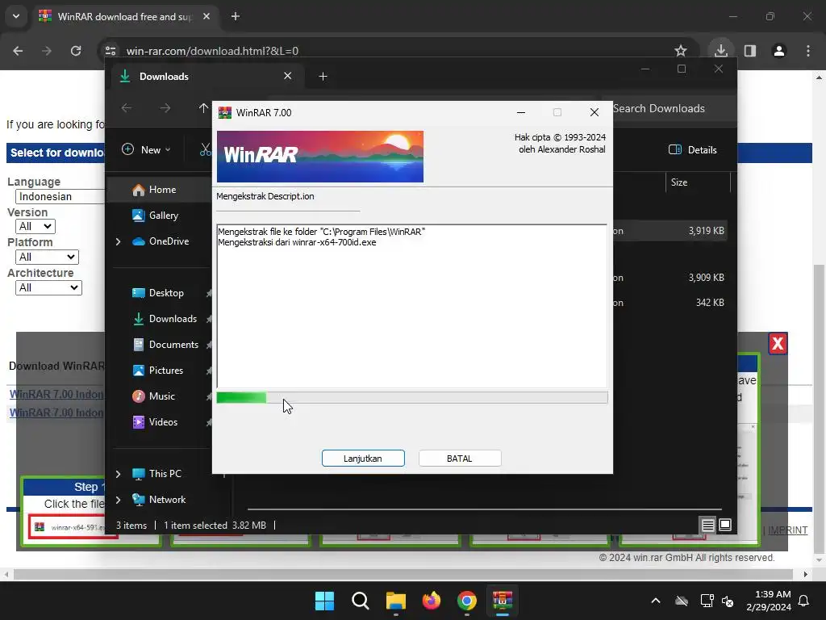Open File Explorer from taskbar
This screenshot has height=620, width=826.
coord(395,601)
